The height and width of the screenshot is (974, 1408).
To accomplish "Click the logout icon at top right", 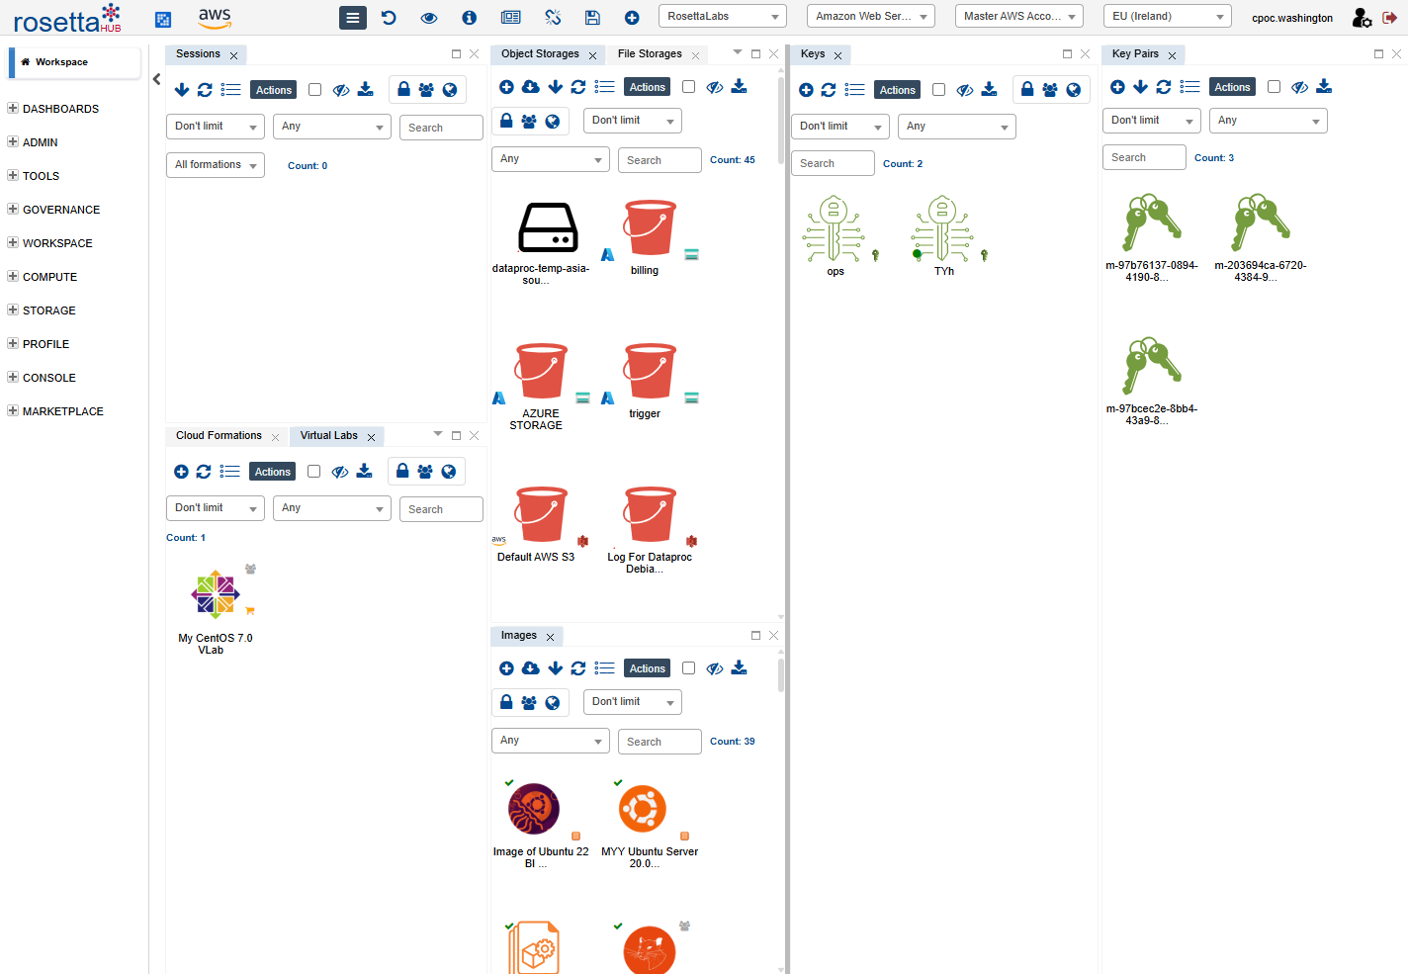I will click(x=1389, y=17).
